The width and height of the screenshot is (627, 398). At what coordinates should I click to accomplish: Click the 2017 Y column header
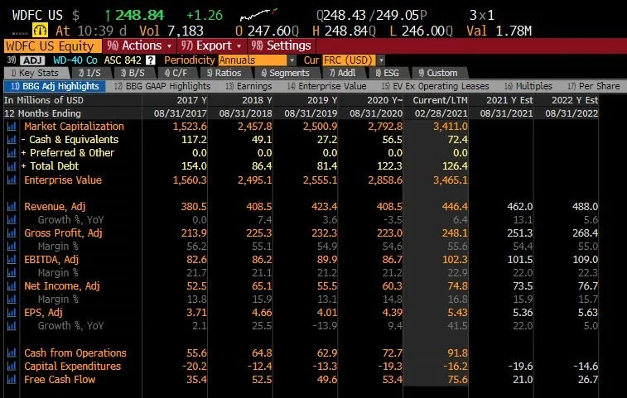click(x=191, y=100)
